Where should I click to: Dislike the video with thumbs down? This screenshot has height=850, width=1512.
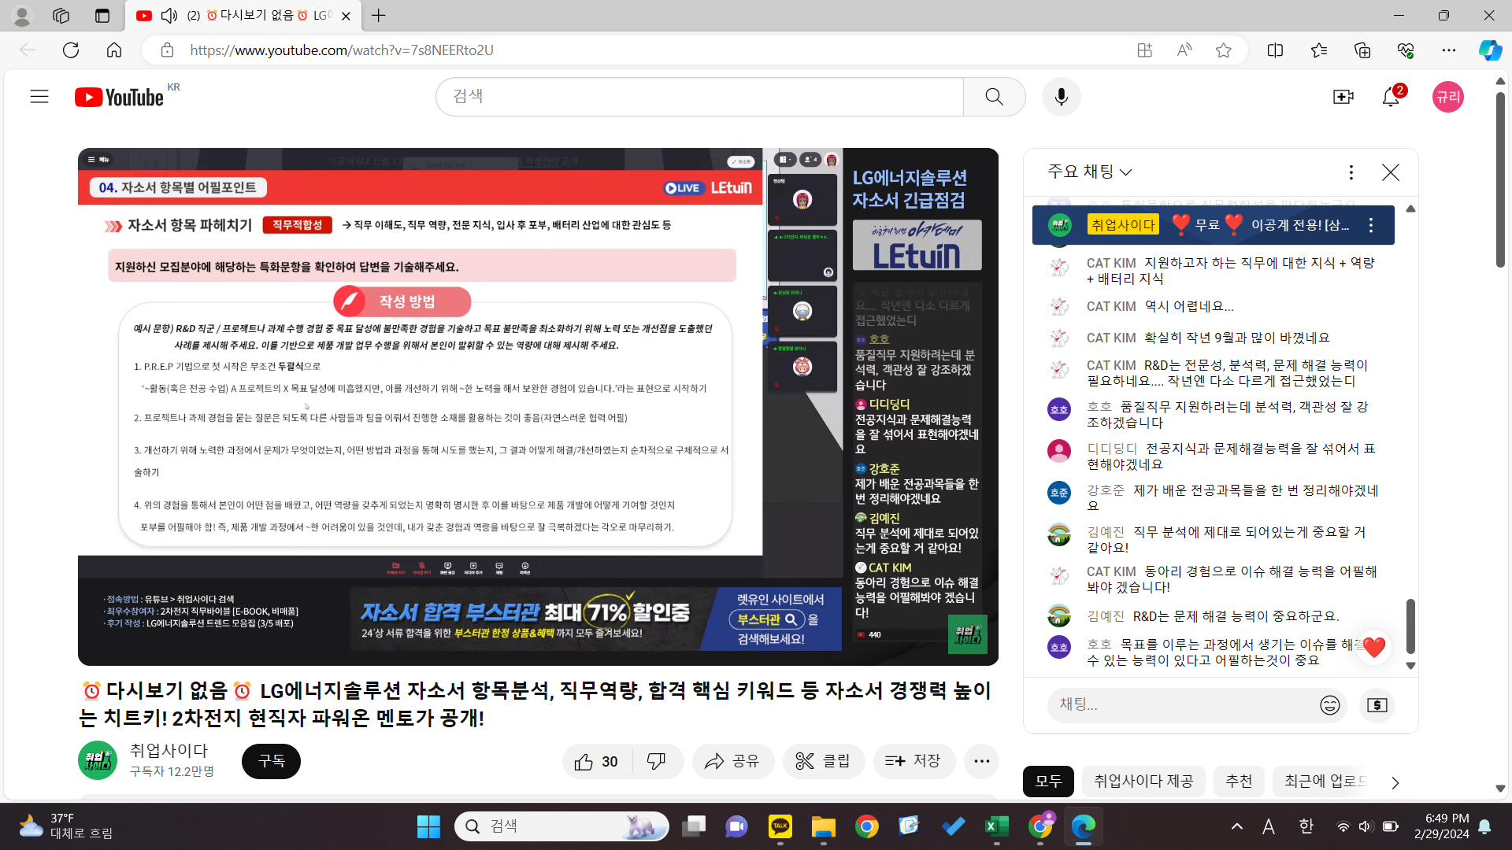[x=656, y=761]
